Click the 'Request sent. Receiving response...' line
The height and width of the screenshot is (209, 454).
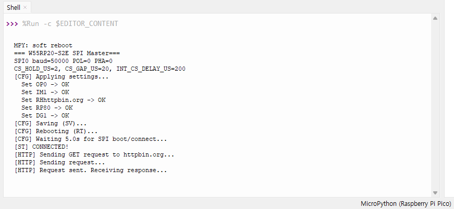click(103, 170)
